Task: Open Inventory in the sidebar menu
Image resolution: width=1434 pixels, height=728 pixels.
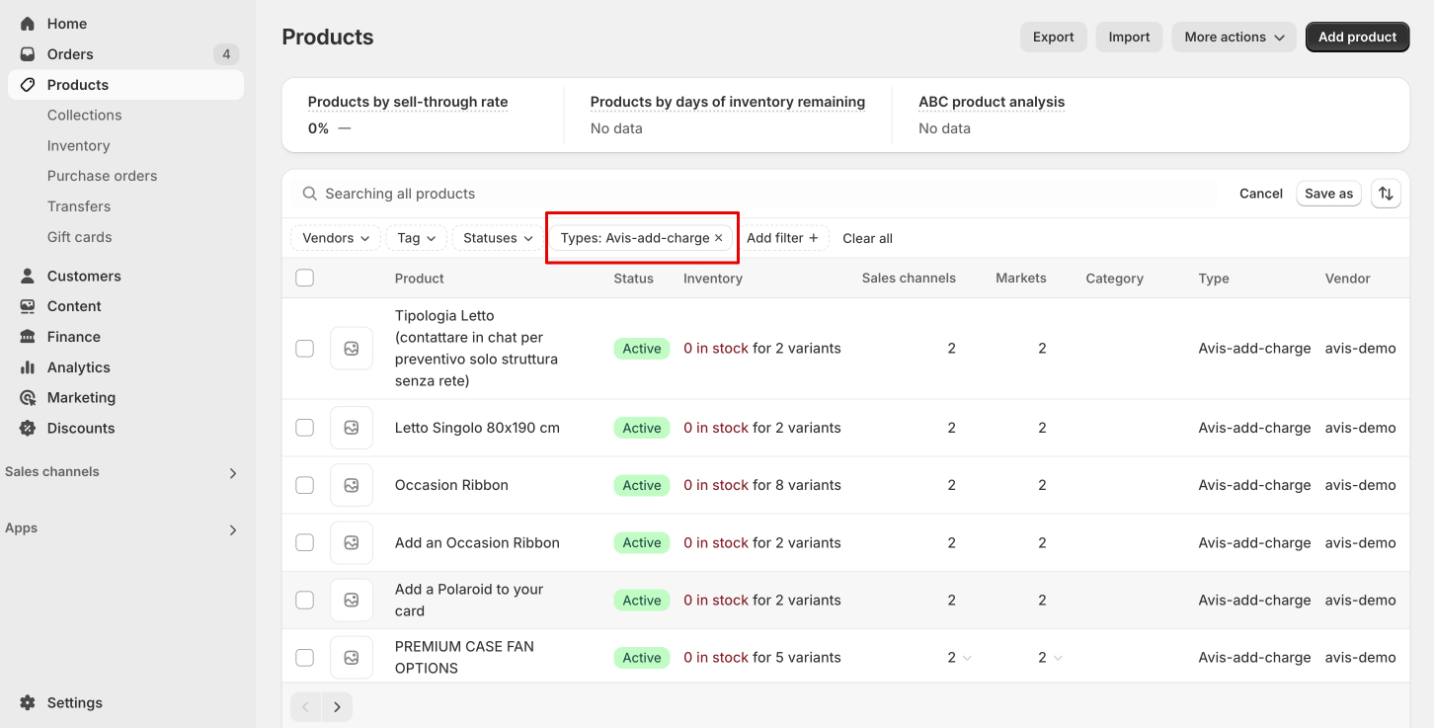Action: (x=78, y=146)
